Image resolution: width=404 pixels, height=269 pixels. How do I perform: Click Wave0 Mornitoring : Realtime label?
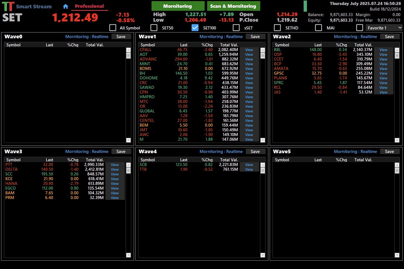tap(87, 36)
